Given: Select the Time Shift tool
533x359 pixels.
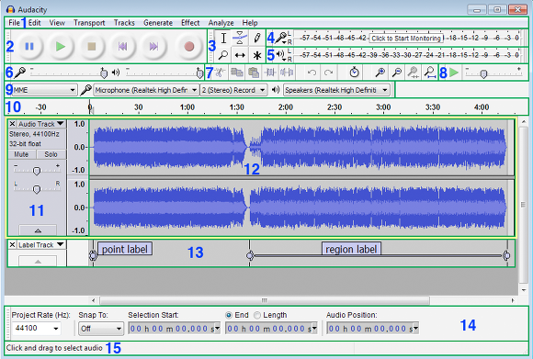Looking at the screenshot, I should tap(240, 55).
